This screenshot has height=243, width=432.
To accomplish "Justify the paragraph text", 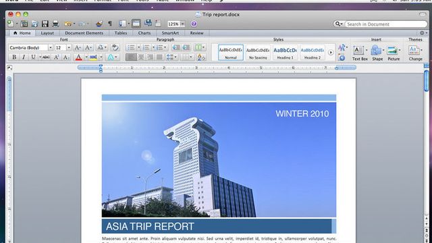I will click(159, 57).
